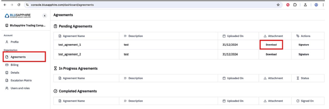329x109 pixels.
Task: Bookmark this page with the star icon
Action: coord(278,5)
